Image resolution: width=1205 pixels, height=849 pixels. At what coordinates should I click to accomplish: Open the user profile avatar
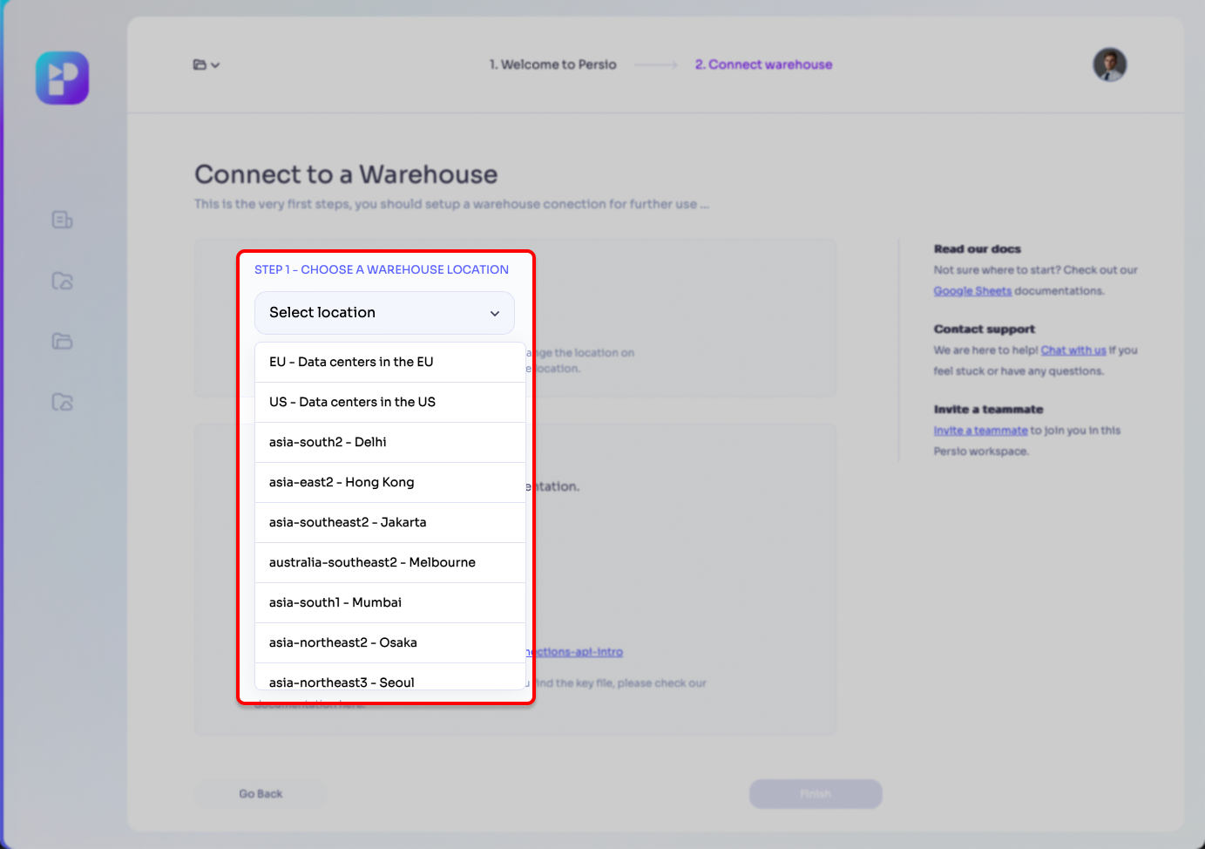1108,65
